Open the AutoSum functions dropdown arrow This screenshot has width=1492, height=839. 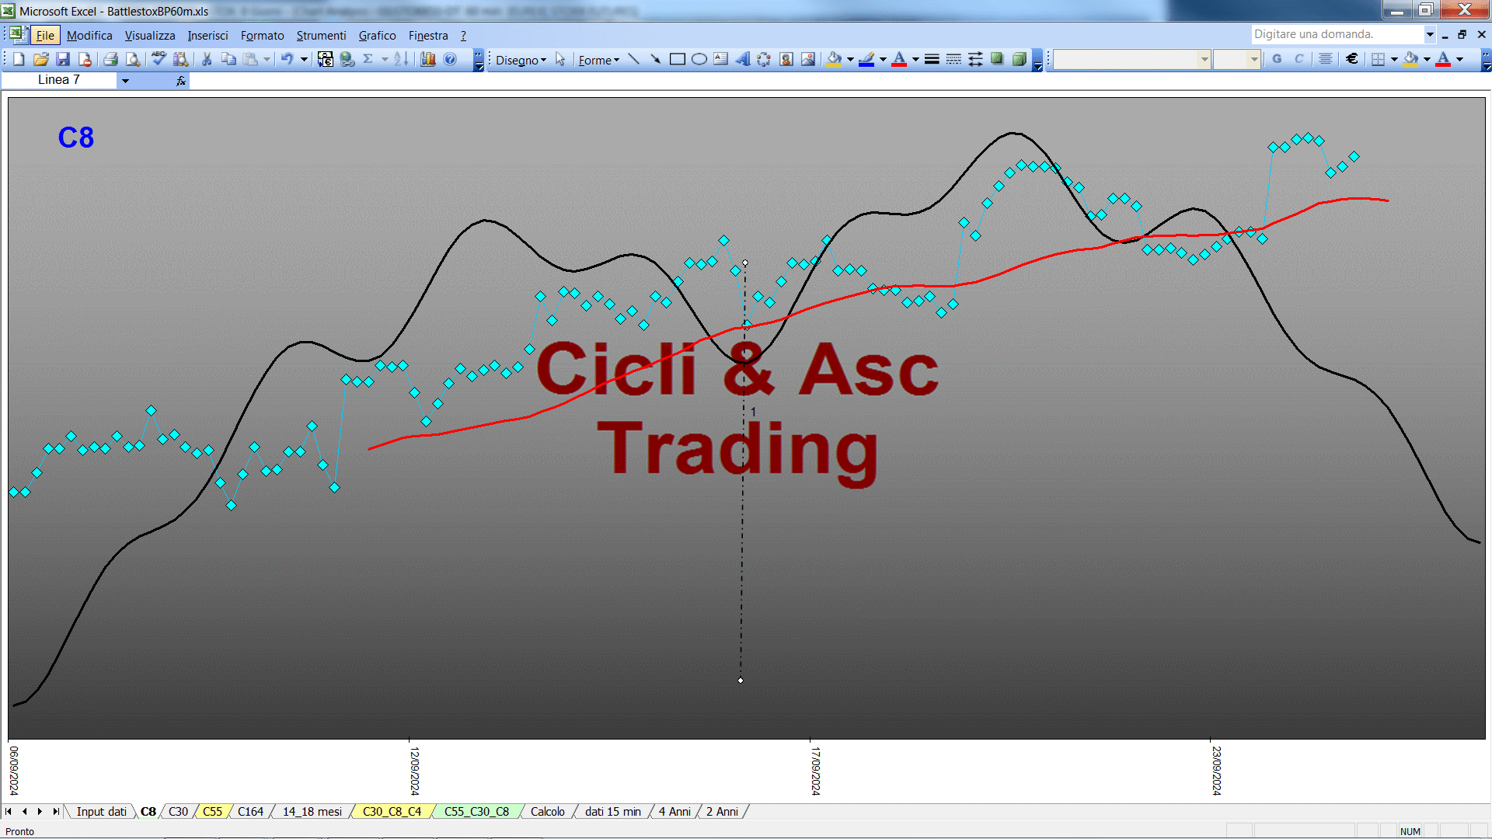(385, 59)
